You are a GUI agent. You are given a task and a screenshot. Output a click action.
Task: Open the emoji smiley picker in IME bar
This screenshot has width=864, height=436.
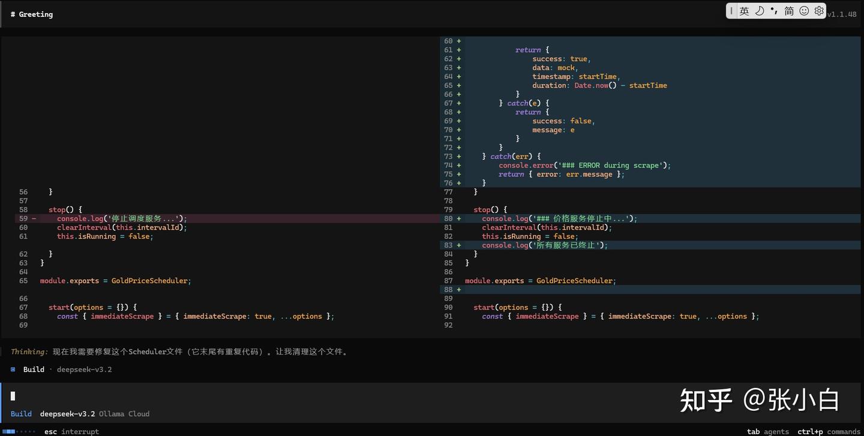point(804,11)
